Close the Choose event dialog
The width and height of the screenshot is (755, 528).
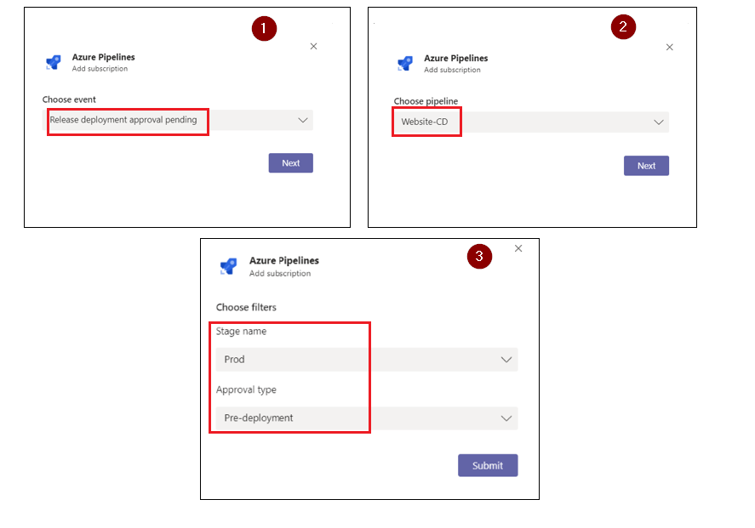click(x=313, y=46)
